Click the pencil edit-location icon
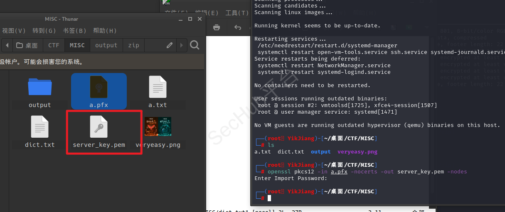Screen dimensions: 505x212 point(169,45)
